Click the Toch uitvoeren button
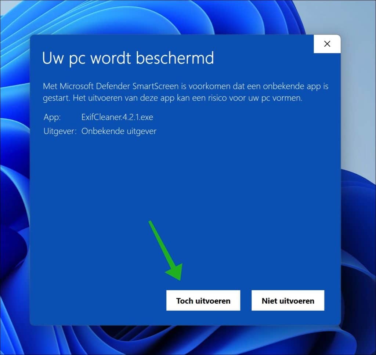This screenshot has height=355, width=376. pos(203,300)
